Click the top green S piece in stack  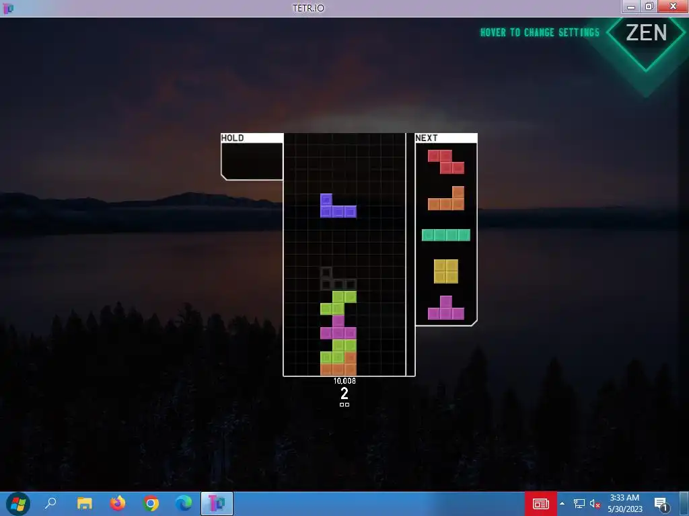338,303
